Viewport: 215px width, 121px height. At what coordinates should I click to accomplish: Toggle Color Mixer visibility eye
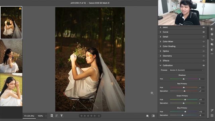tap(204, 42)
